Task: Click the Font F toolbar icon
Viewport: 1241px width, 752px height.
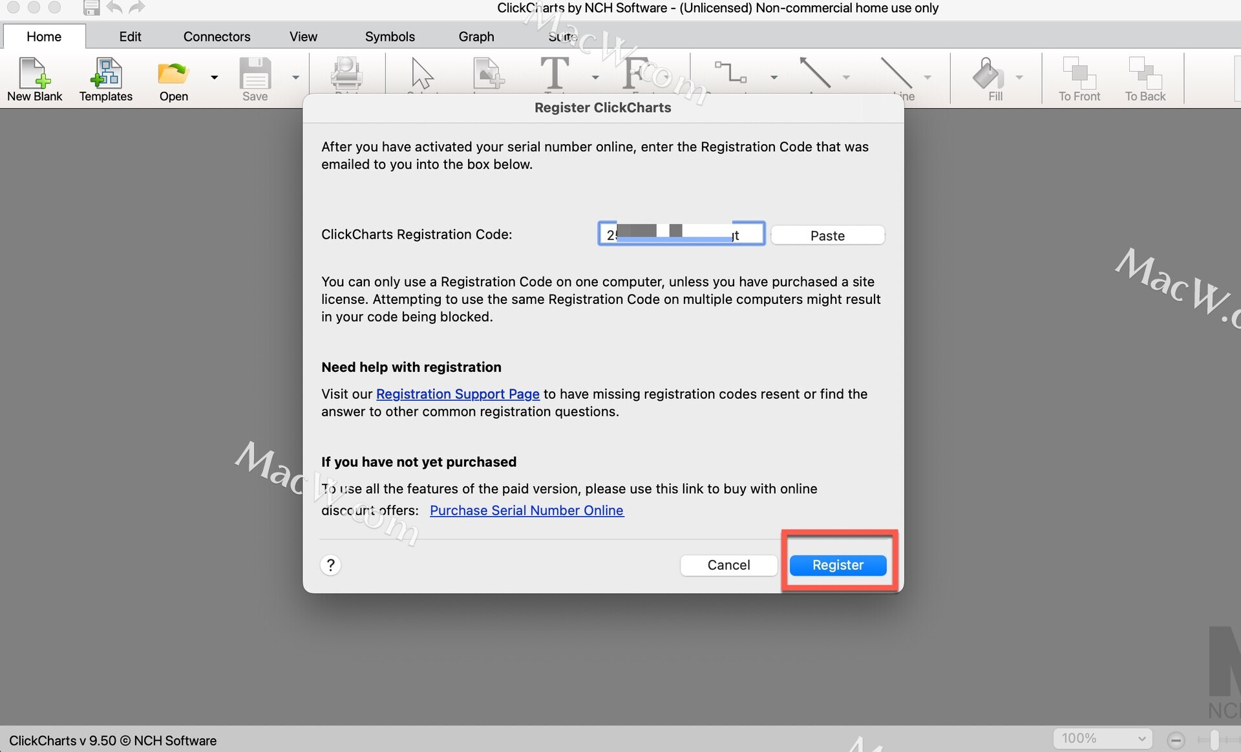Action: click(637, 72)
